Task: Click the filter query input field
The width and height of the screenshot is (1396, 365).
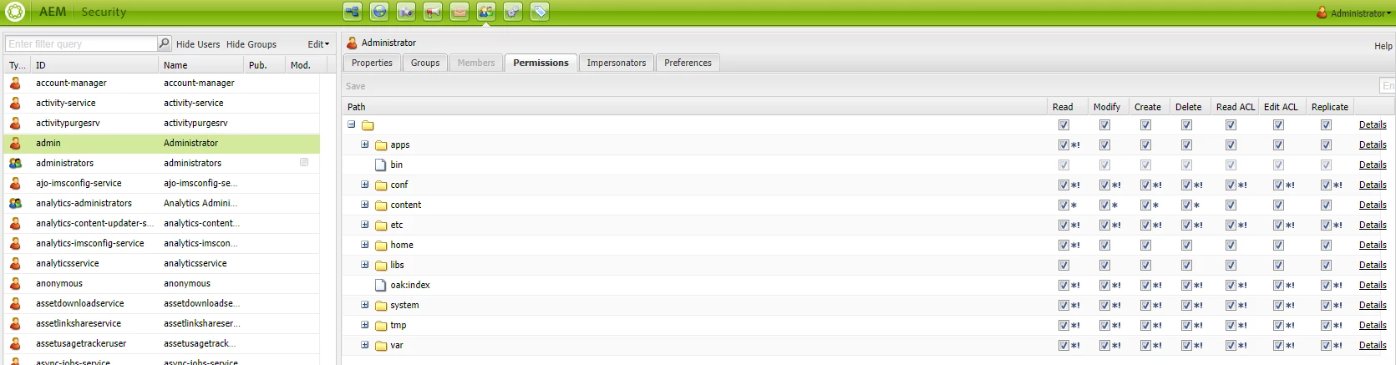Action: [81, 43]
